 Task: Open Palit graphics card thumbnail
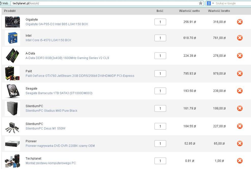(12, 73)
